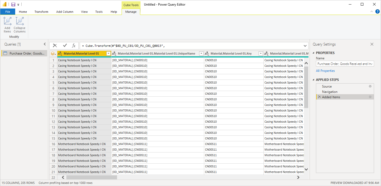The width and height of the screenshot is (381, 186).
Task: Open Material Level 01.Key filter dropdown
Action: coord(260,53)
